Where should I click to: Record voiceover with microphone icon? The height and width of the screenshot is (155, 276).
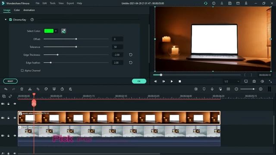212,89
